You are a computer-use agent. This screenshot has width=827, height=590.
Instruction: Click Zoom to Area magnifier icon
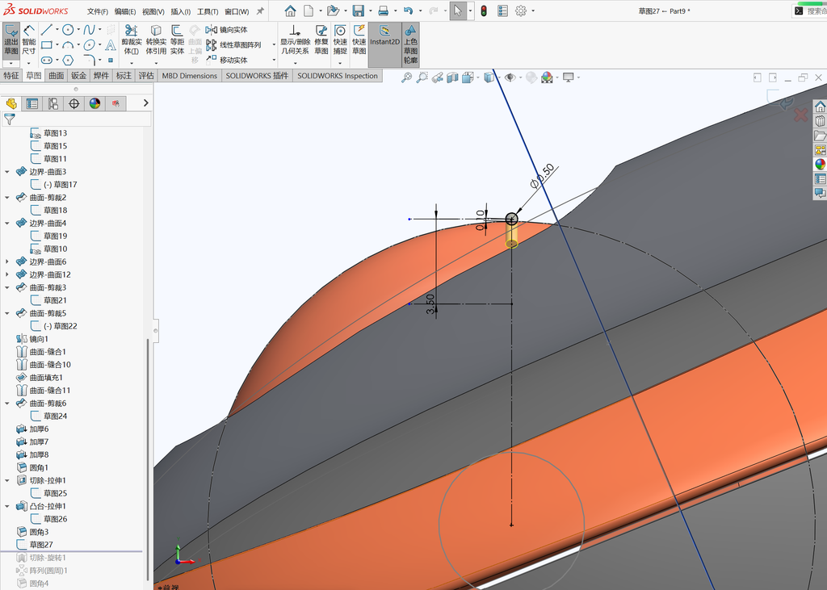[422, 77]
